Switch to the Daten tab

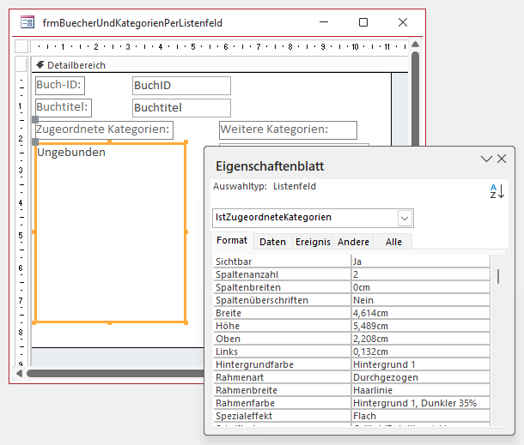click(272, 242)
